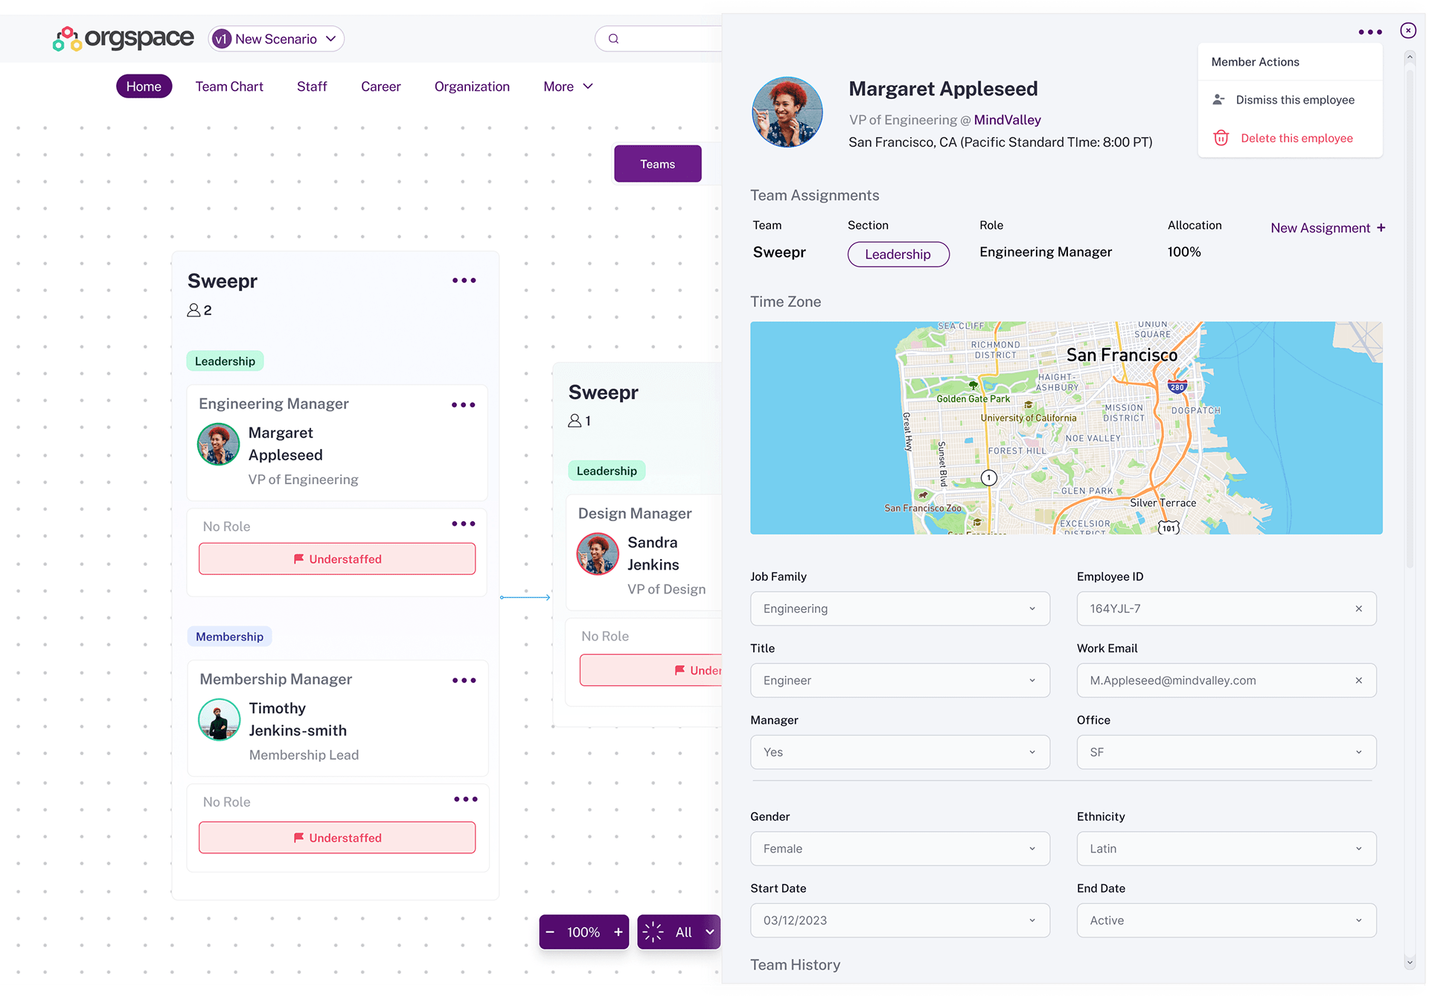Image resolution: width=1429 pixels, height=997 pixels.
Task: Click New Assignment plus link
Action: 1328,228
